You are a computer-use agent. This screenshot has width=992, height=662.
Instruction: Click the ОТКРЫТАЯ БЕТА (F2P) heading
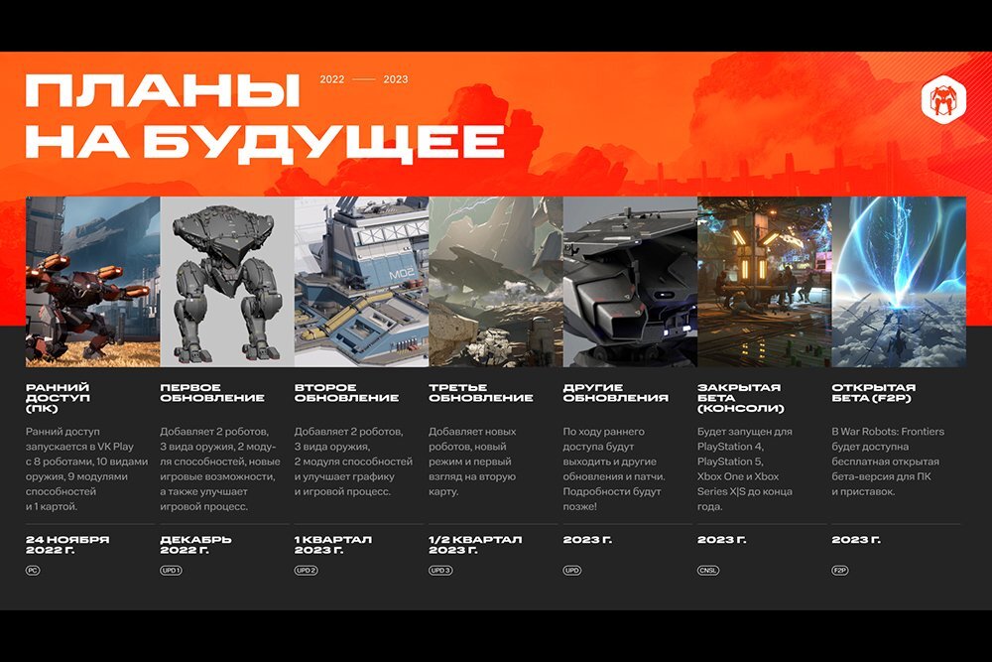pyautogui.click(x=874, y=392)
